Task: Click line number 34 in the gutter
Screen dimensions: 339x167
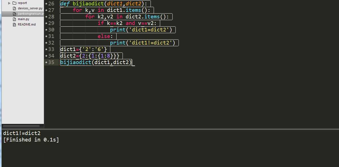Action: tap(51, 56)
